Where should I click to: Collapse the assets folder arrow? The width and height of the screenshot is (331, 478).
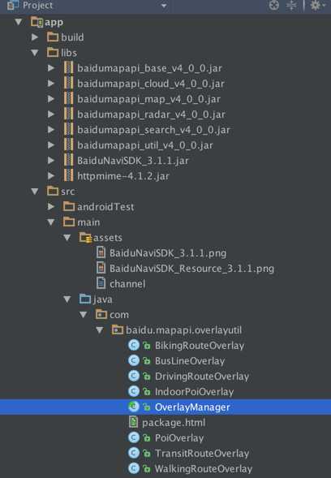67,238
